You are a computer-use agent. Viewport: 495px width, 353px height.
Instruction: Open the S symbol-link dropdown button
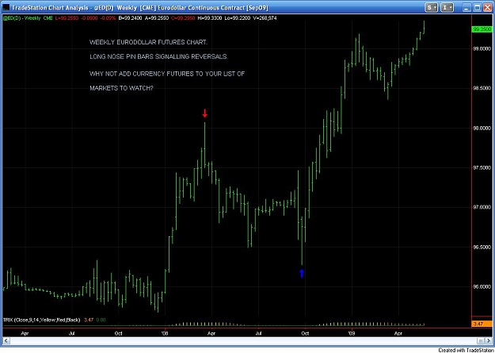[x=431, y=7]
